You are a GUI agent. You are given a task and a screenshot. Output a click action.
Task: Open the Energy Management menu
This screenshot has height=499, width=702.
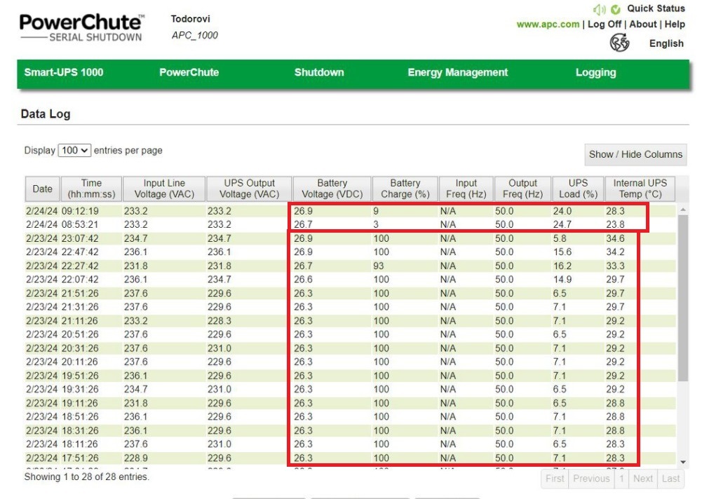pos(457,72)
